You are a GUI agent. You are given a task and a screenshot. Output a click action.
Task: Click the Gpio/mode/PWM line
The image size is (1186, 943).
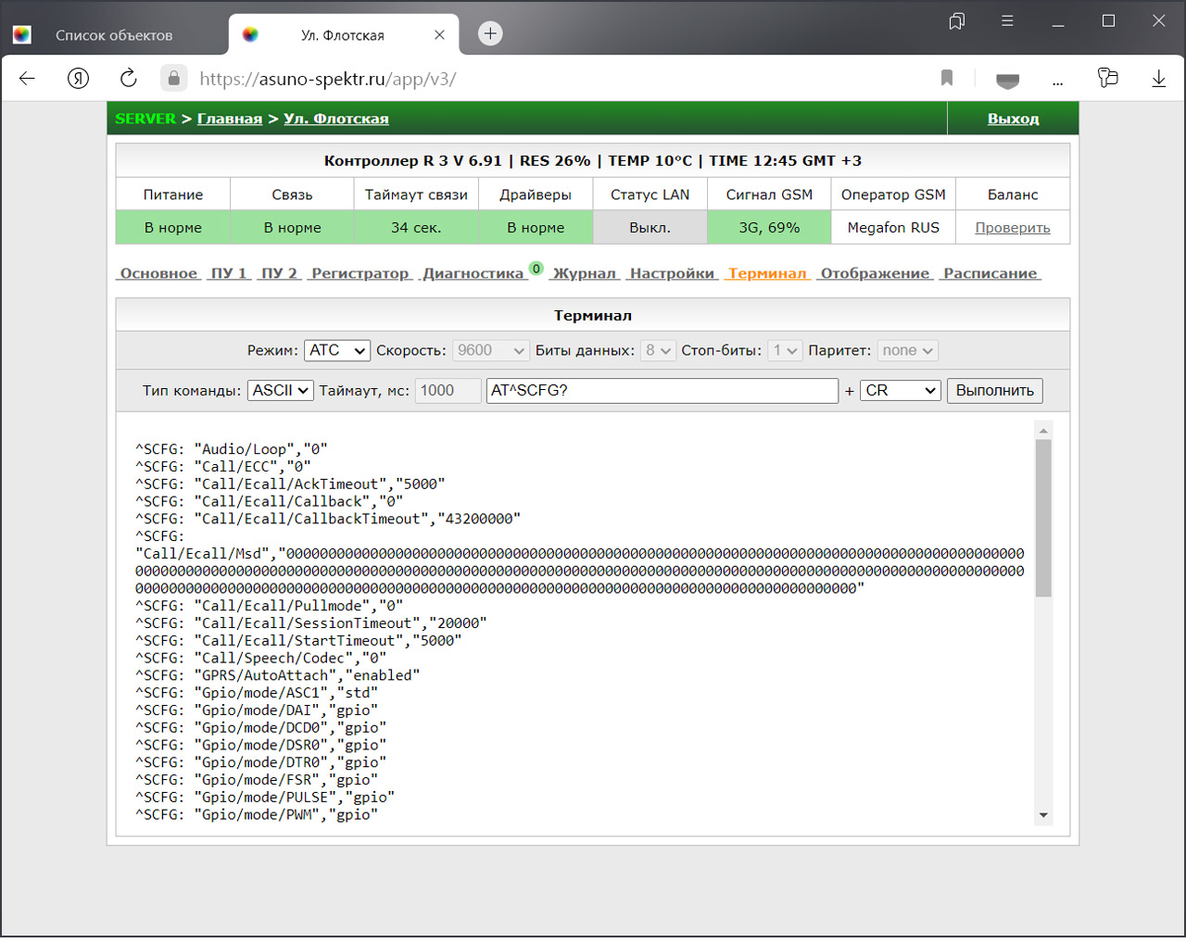click(257, 815)
